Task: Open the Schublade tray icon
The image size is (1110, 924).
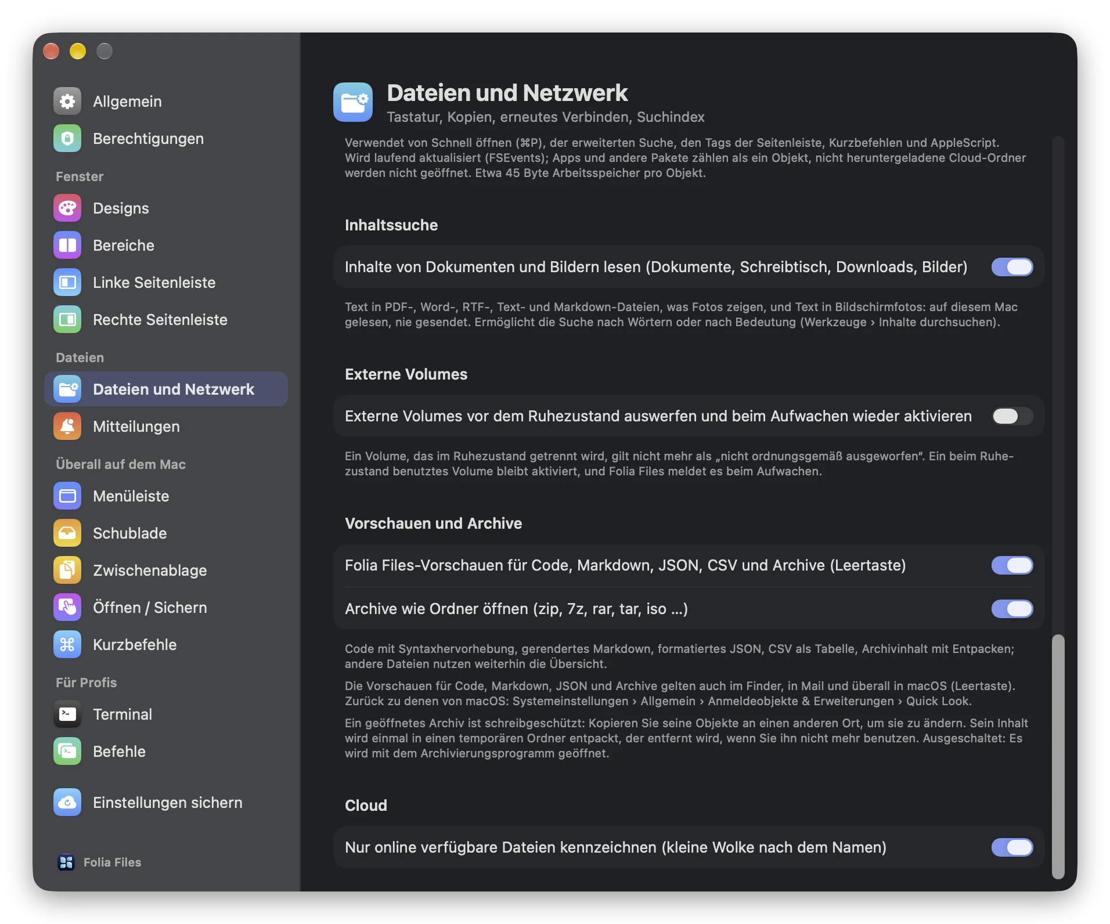Action: (67, 533)
